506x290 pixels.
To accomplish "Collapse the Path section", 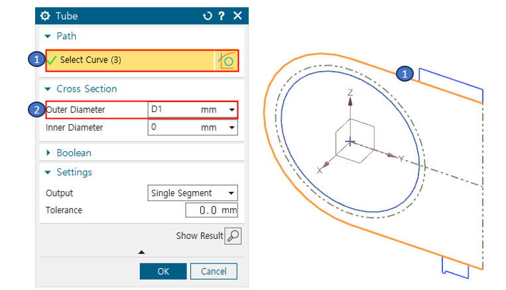I will pos(48,36).
